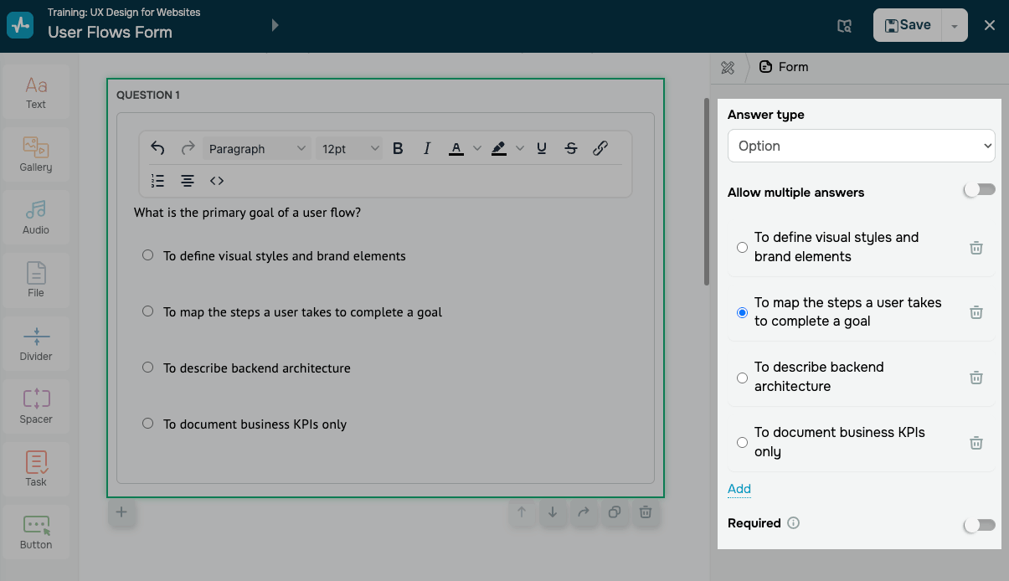Viewport: 1009px width, 581px height.
Task: Duplicate the question block
Action: point(614,512)
